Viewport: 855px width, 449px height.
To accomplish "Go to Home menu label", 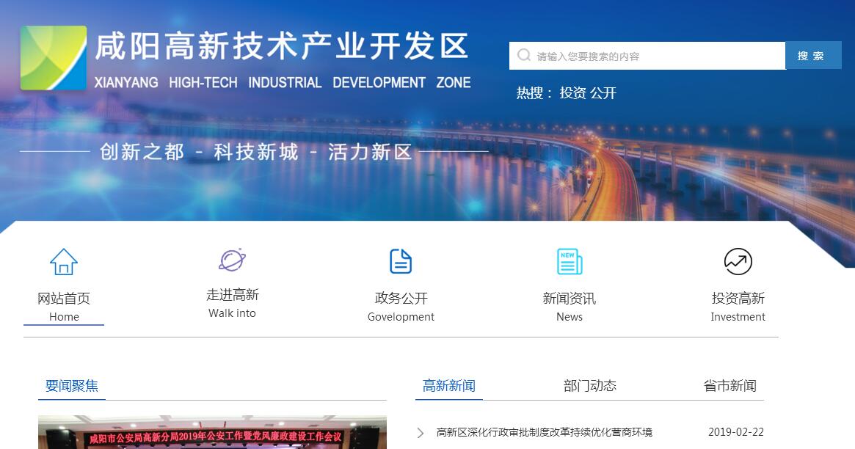I will coord(64,317).
